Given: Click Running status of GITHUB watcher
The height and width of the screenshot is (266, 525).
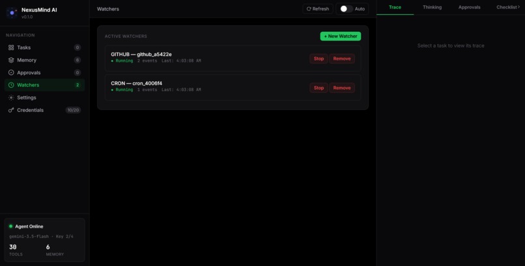Looking at the screenshot, I should click(x=122, y=61).
